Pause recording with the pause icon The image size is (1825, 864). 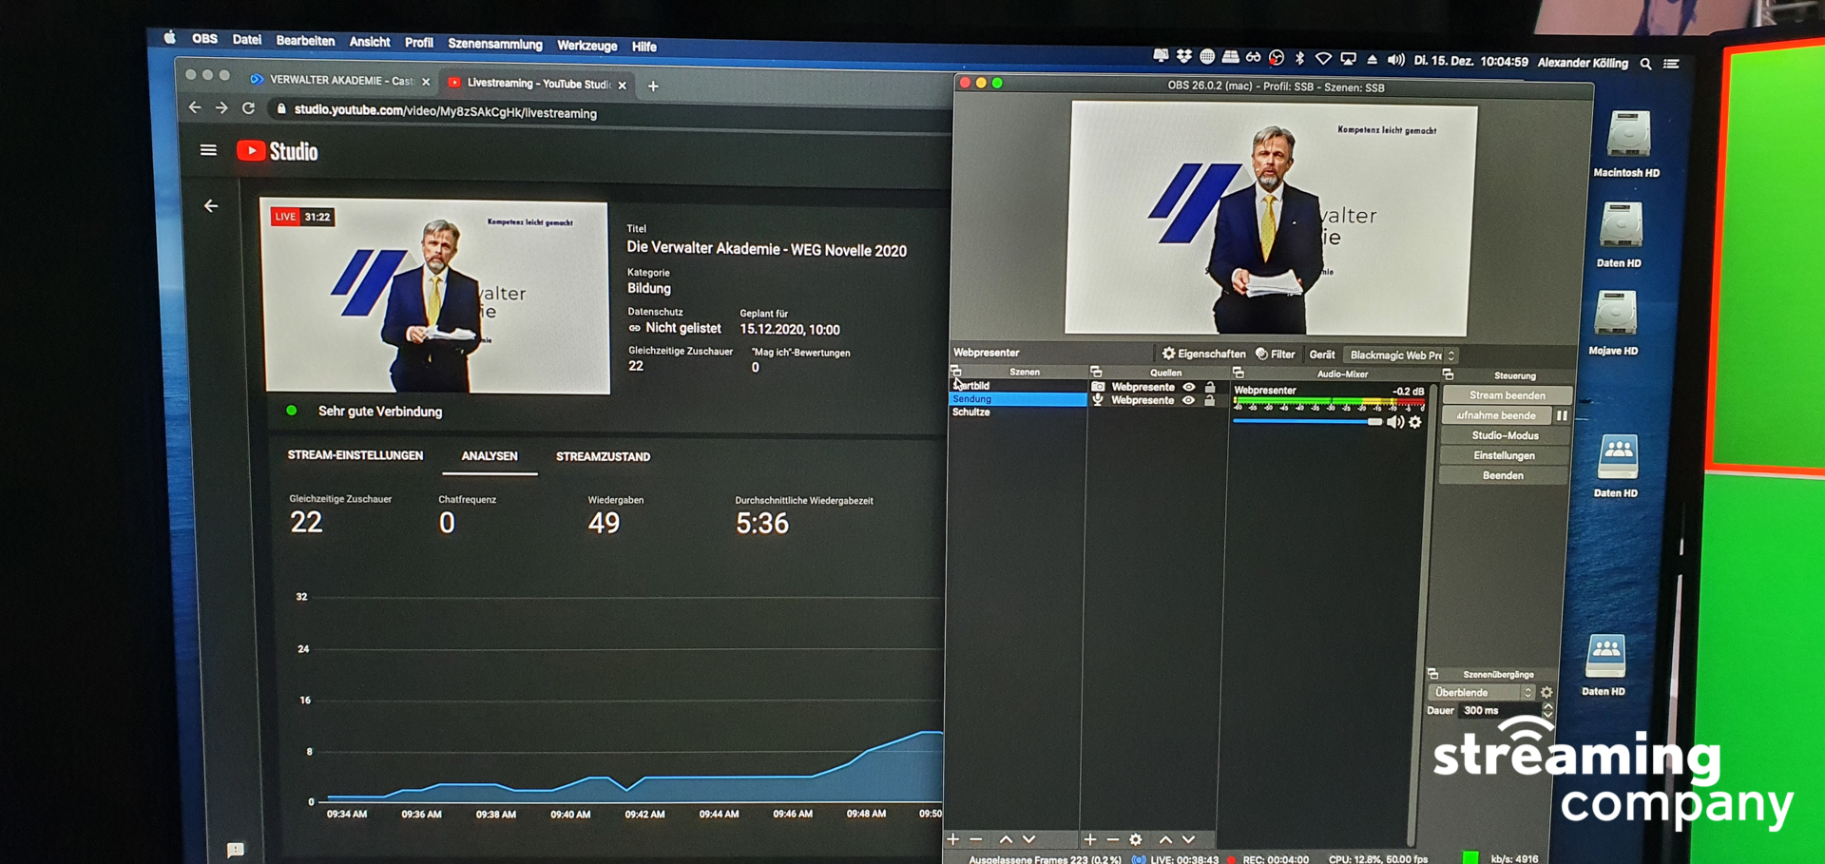1562,415
